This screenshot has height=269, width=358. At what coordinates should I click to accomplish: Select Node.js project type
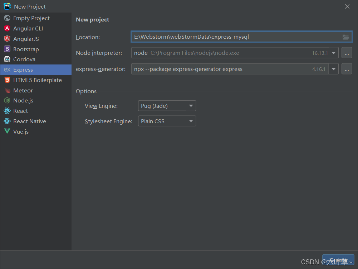[23, 101]
